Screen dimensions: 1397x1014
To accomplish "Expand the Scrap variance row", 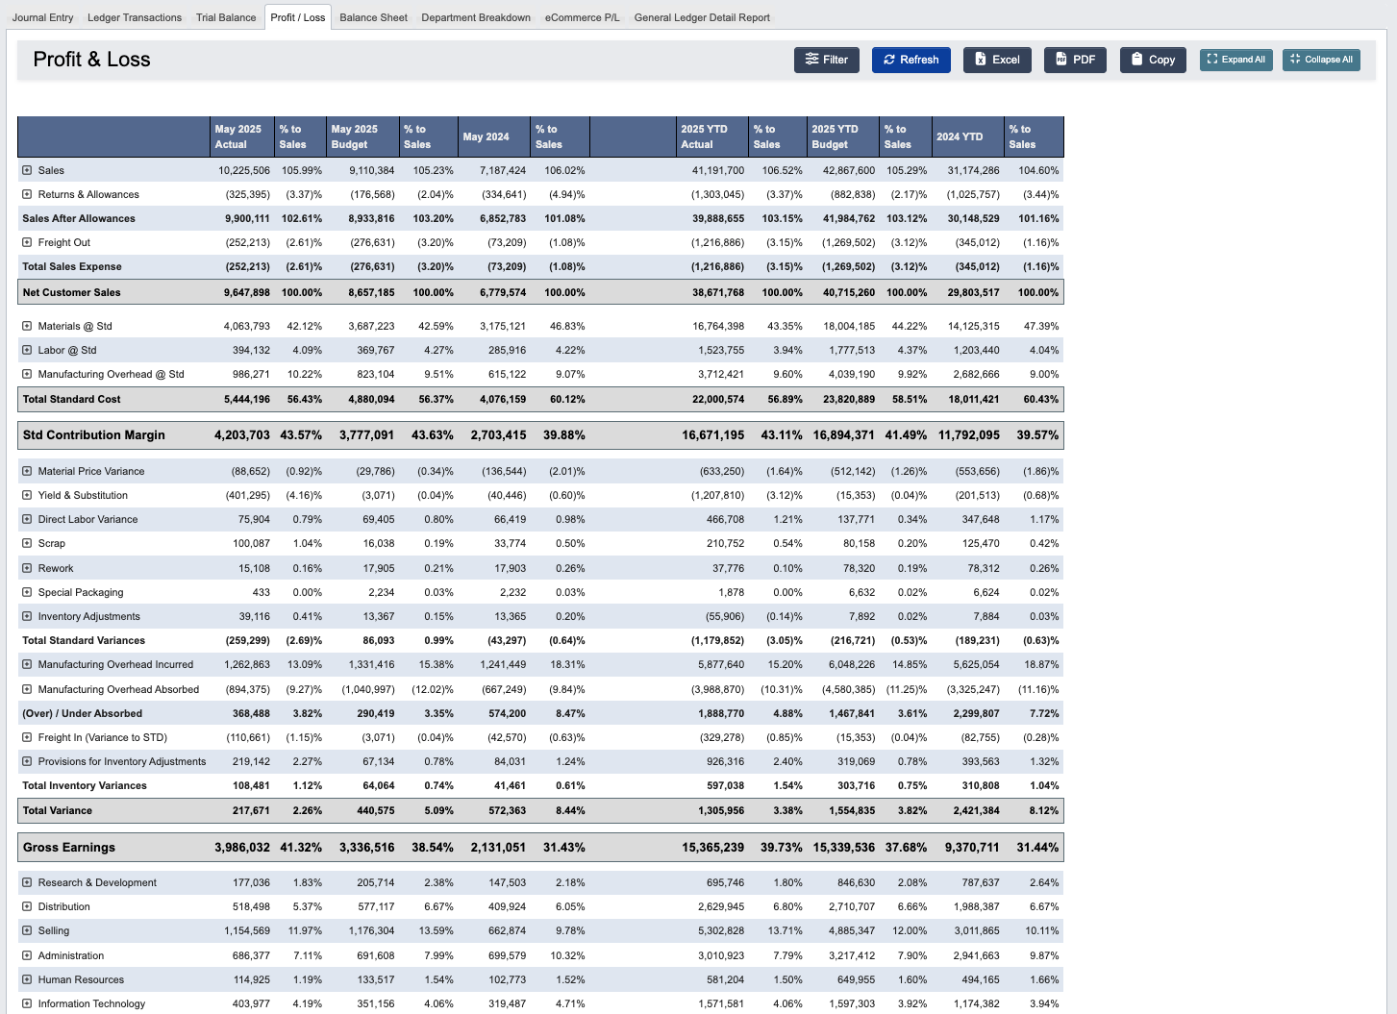I will click(x=26, y=543).
